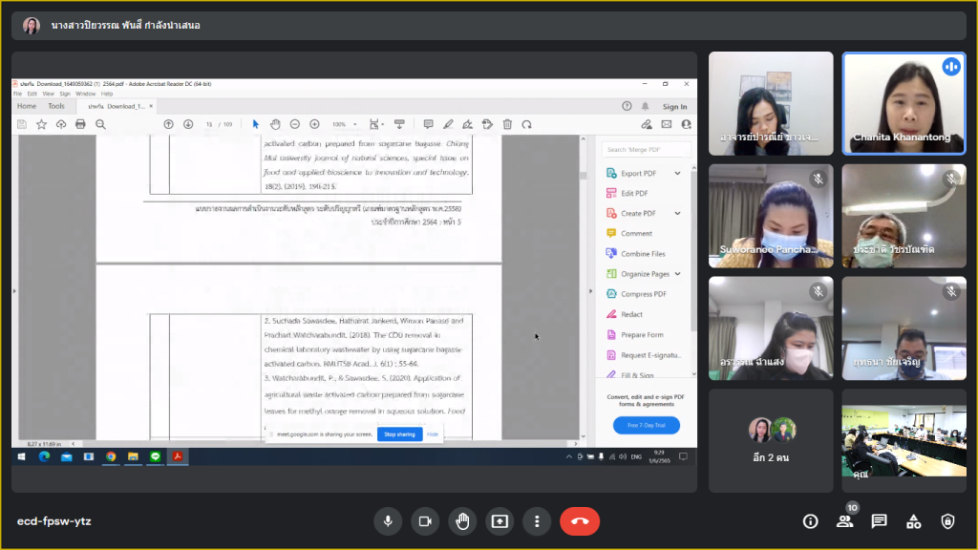Open Windows Start menu on shared taskbar
This screenshot has height=550, width=978.
point(22,457)
